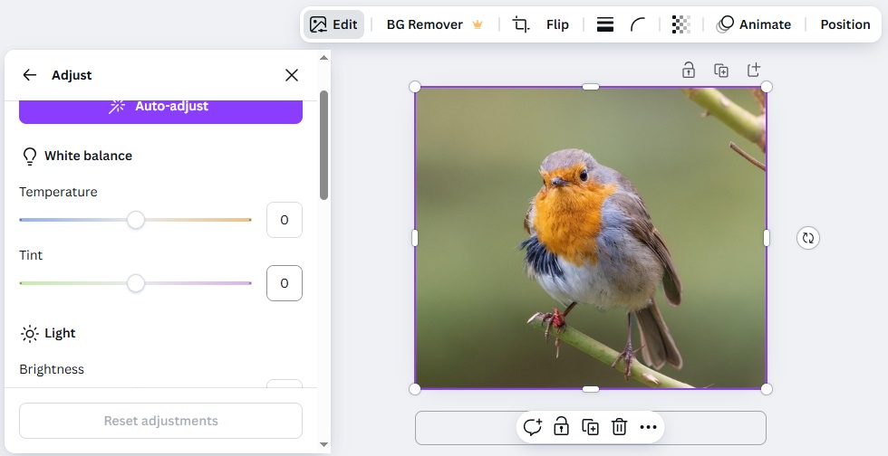The image size is (888, 456).
Task: Click the right edge crop handle
Action: tap(767, 238)
